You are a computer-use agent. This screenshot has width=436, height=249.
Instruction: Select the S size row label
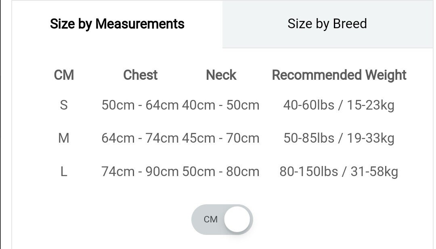pyautogui.click(x=64, y=106)
